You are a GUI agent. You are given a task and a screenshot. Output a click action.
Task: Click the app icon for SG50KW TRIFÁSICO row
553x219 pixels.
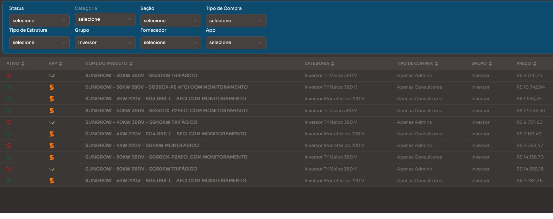(52, 169)
